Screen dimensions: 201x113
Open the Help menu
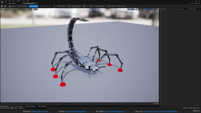point(27,1)
